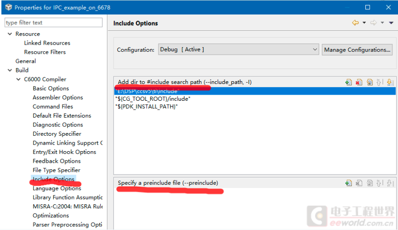398x230 pixels.
Task: Open the Optimizations settings page
Action: [51, 216]
